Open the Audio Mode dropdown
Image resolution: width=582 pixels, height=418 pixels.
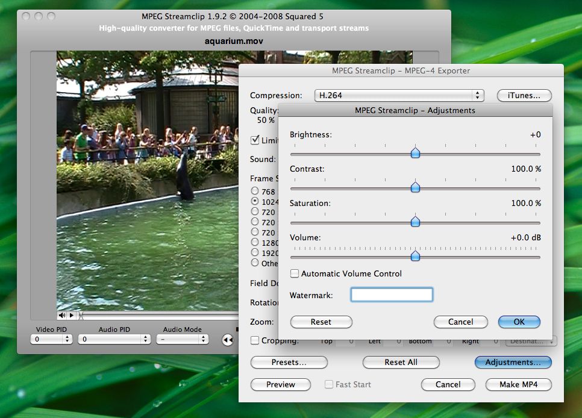tap(182, 339)
